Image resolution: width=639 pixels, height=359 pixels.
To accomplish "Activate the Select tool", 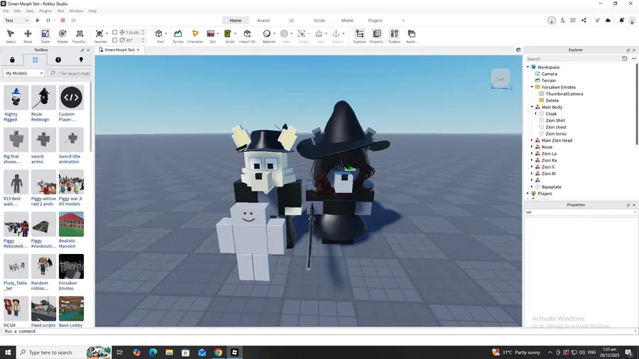I will pyautogui.click(x=11, y=35).
